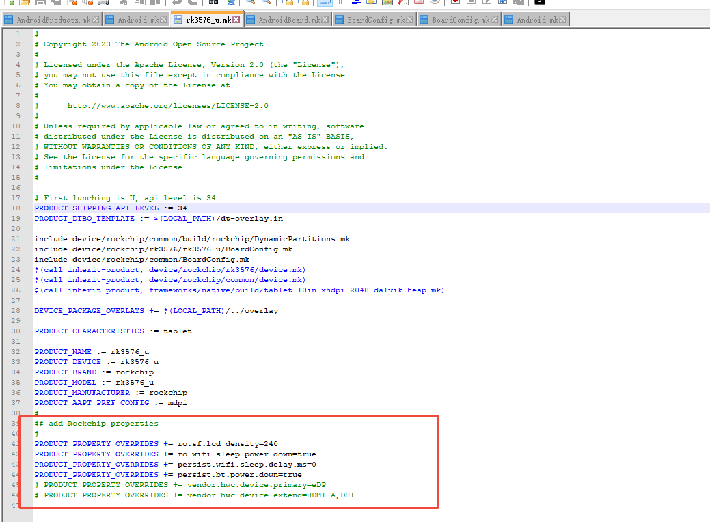Click on PRODUCT_DEVICE variable
The width and height of the screenshot is (710, 522).
pyautogui.click(x=68, y=362)
